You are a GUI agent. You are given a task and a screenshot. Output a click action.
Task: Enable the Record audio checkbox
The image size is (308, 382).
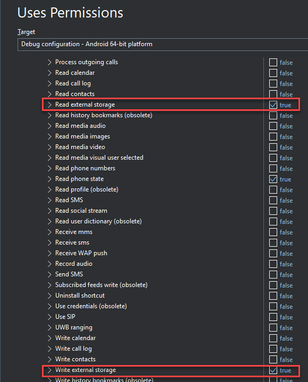(273, 264)
